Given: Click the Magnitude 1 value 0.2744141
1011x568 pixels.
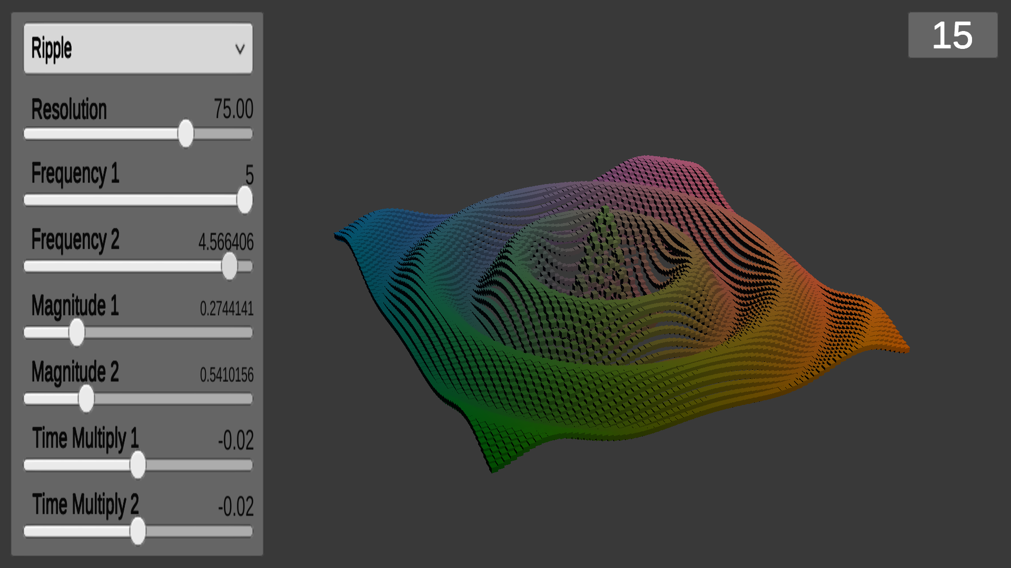Looking at the screenshot, I should coord(226,309).
